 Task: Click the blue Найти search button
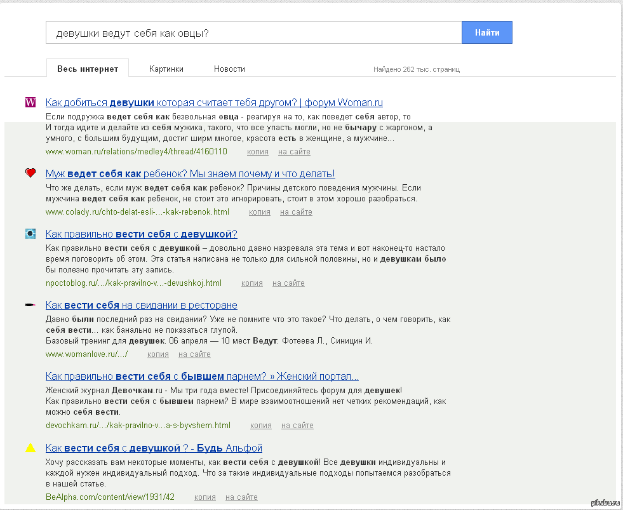click(x=487, y=32)
